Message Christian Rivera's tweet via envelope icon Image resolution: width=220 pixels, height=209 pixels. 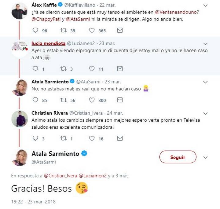120,138
